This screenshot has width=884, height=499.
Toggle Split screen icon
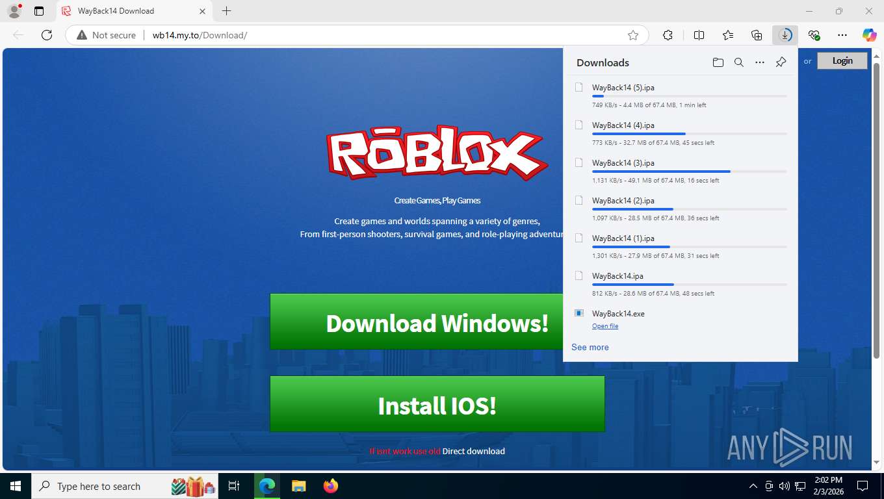click(699, 35)
